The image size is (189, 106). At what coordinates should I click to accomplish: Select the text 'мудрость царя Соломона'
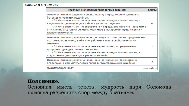click(136, 87)
